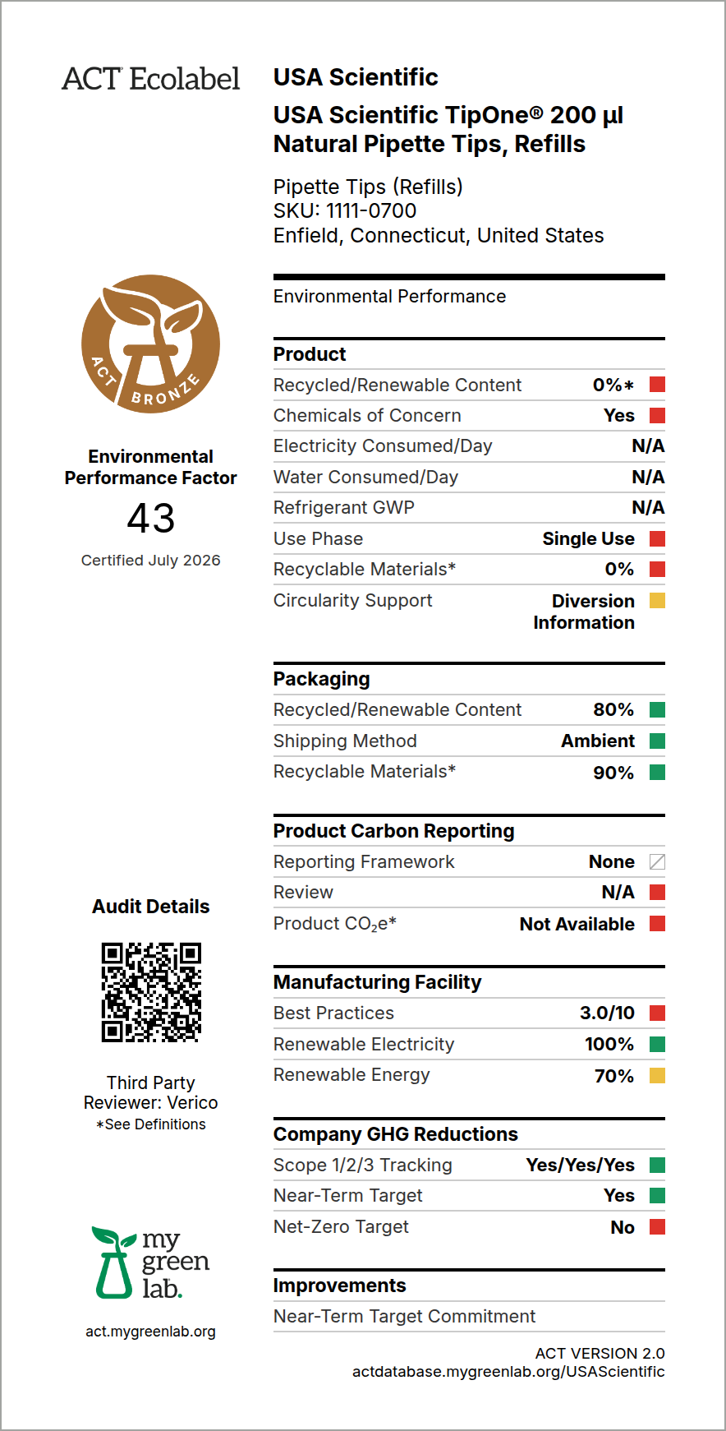
Task: Click the red swatch beside Chemicals of Concern
Action: (657, 415)
